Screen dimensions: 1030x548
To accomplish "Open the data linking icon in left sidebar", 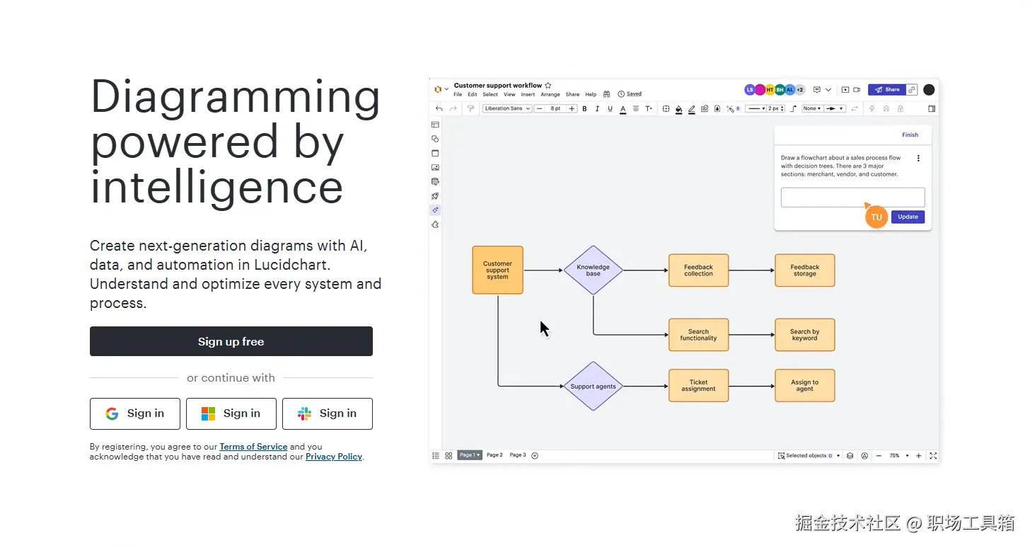I will (x=435, y=181).
